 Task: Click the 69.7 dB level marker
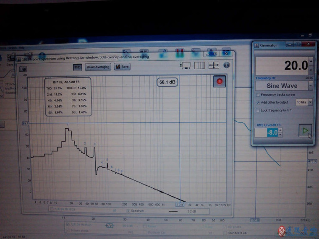tap(25, 123)
